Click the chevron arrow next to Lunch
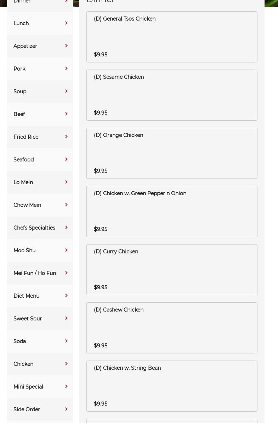 [x=66, y=23]
